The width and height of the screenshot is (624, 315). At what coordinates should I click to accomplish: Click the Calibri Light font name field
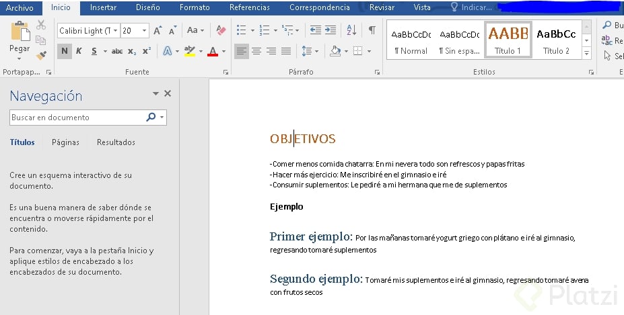pyautogui.click(x=84, y=31)
